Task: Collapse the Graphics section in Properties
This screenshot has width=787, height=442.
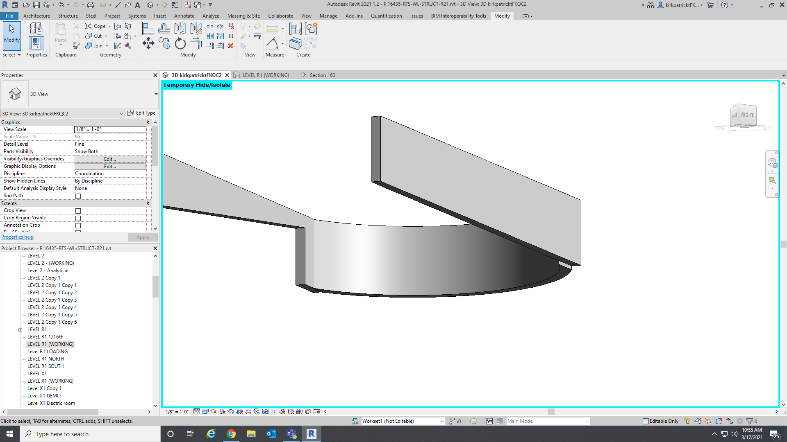Action: coord(148,122)
